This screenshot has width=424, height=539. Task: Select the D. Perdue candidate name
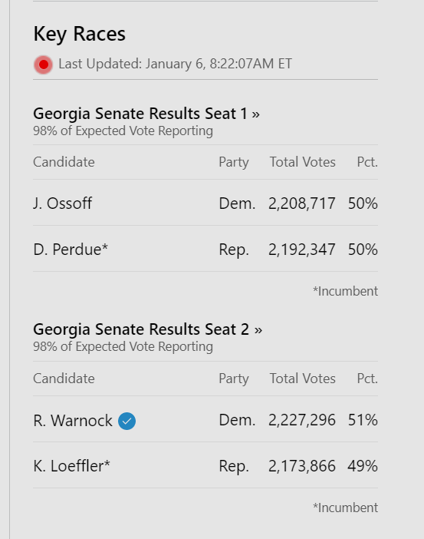pos(71,250)
